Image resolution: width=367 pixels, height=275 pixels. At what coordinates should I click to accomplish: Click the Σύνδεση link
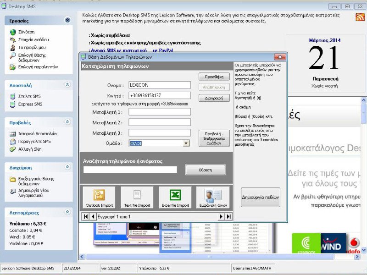click(26, 32)
